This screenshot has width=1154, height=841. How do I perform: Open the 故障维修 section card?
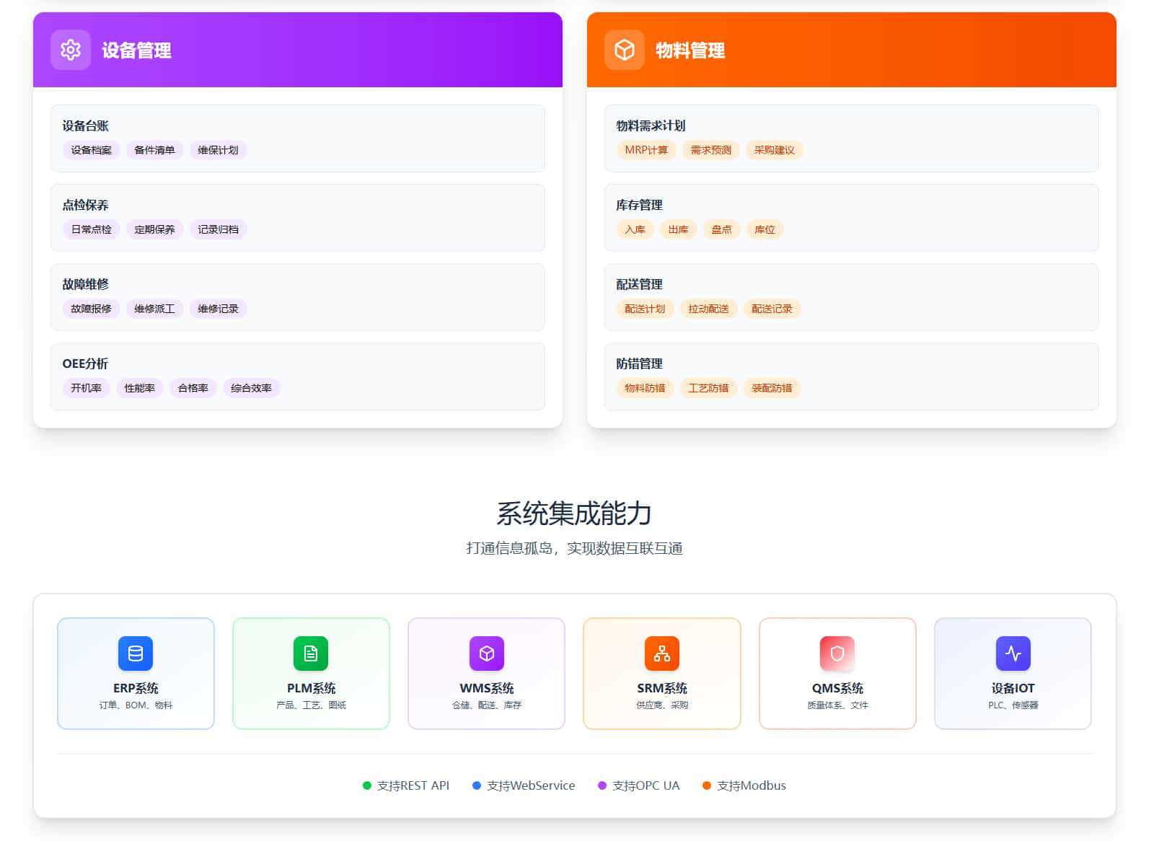pos(297,296)
